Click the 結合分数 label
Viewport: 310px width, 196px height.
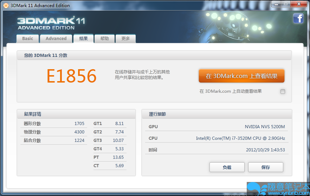tap(32, 141)
